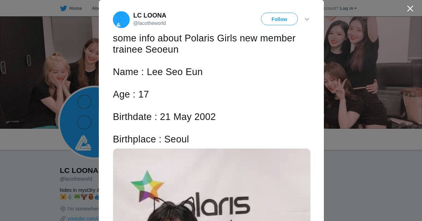
Task: Open LC LOONA name in tweet header
Action: 150,15
